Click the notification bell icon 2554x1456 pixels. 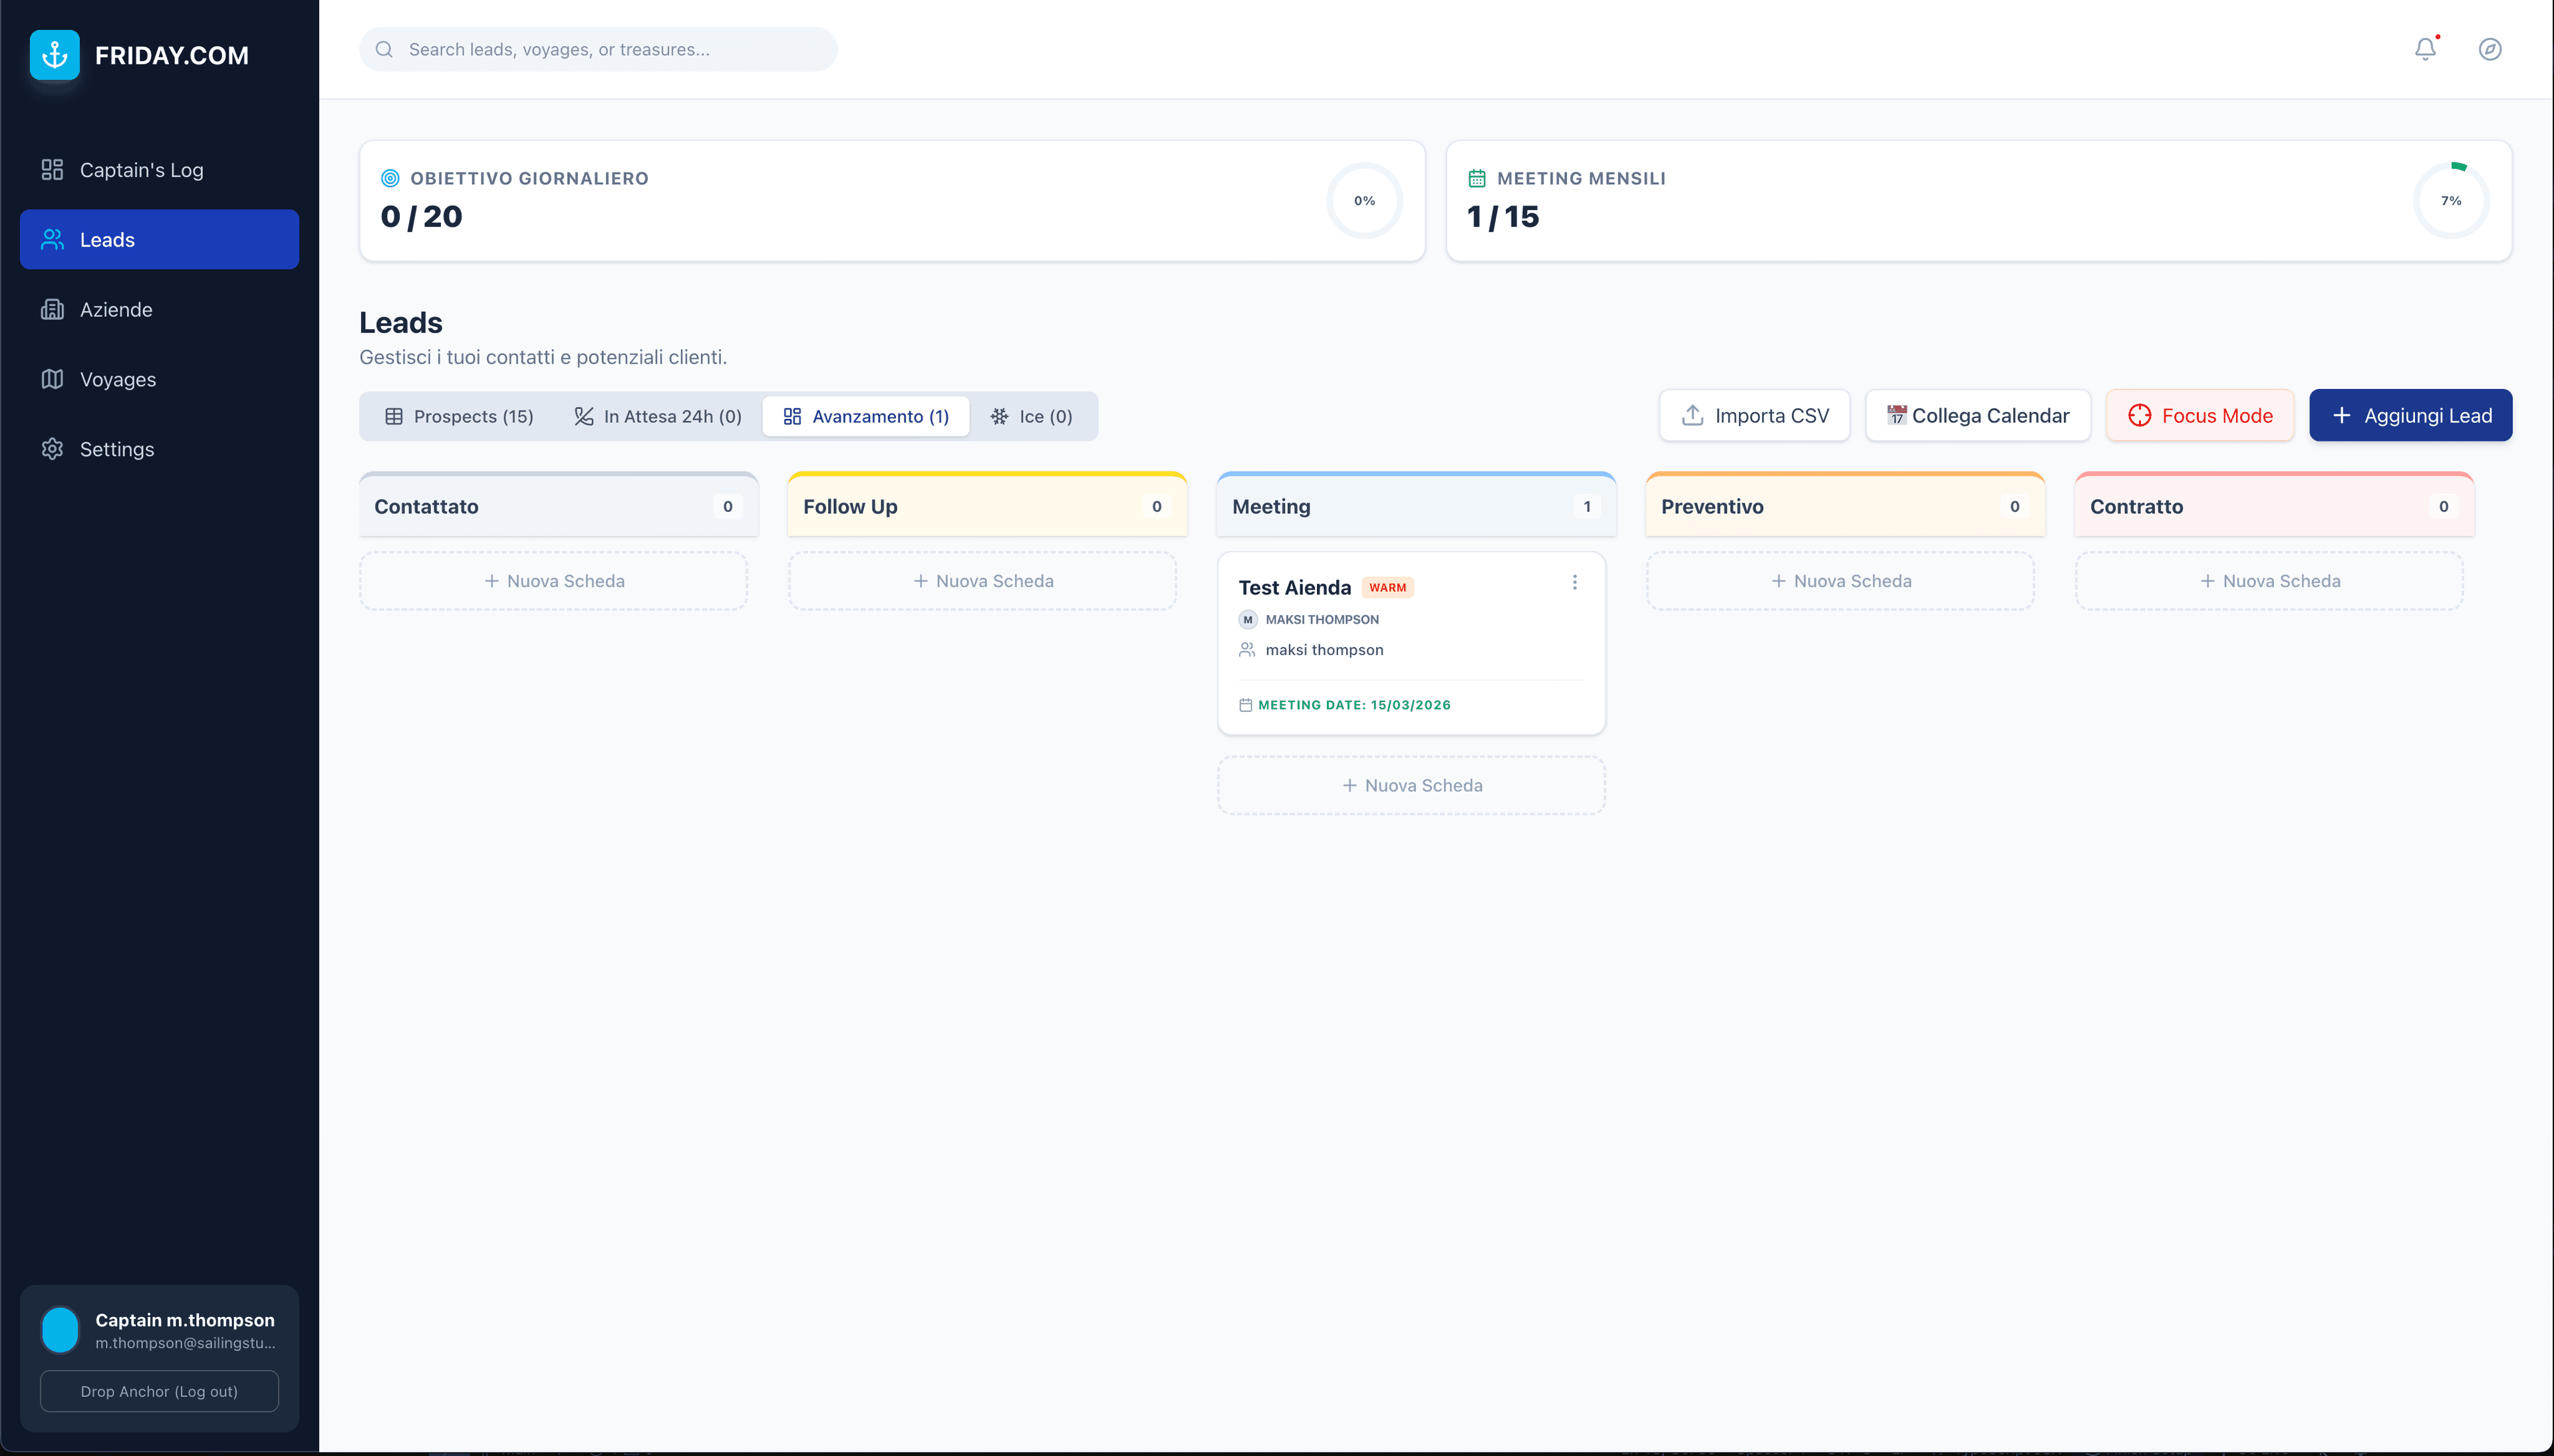coord(2425,49)
